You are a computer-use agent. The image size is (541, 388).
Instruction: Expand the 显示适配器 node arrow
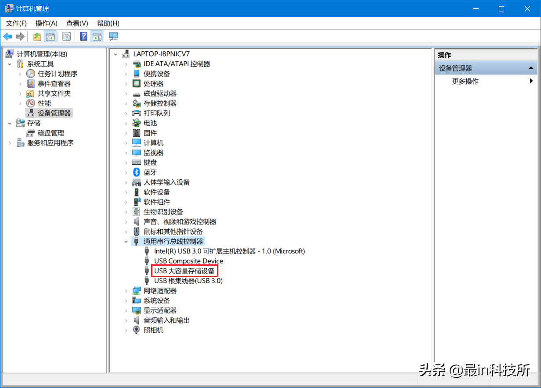click(x=126, y=310)
